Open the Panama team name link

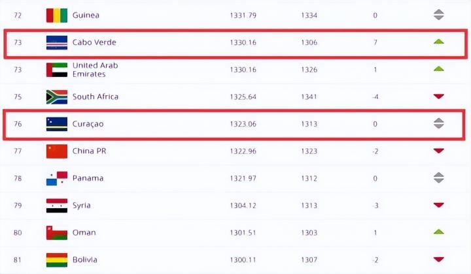(88, 178)
